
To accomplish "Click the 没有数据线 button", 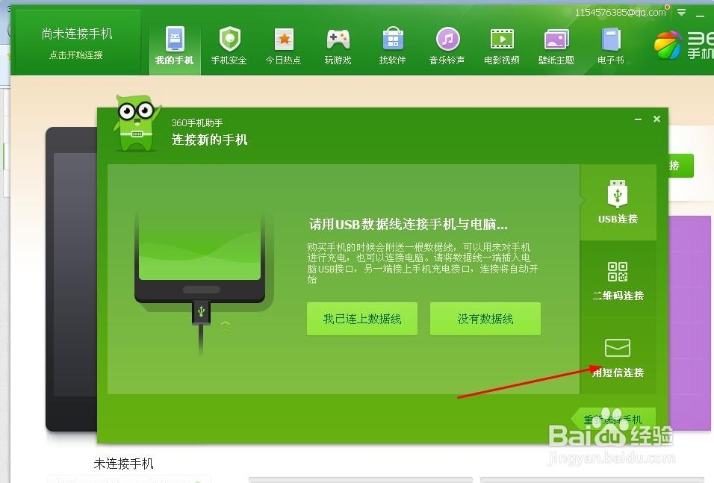I will pos(485,318).
